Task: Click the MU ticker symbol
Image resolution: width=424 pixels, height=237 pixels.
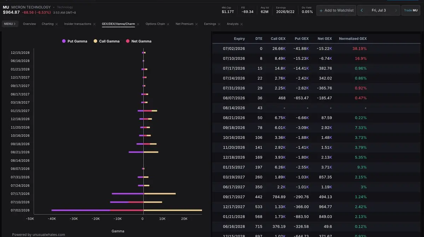Action: (6, 7)
